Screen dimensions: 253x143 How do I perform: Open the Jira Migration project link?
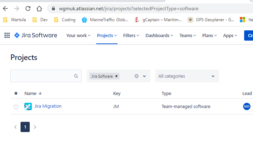click(x=48, y=106)
